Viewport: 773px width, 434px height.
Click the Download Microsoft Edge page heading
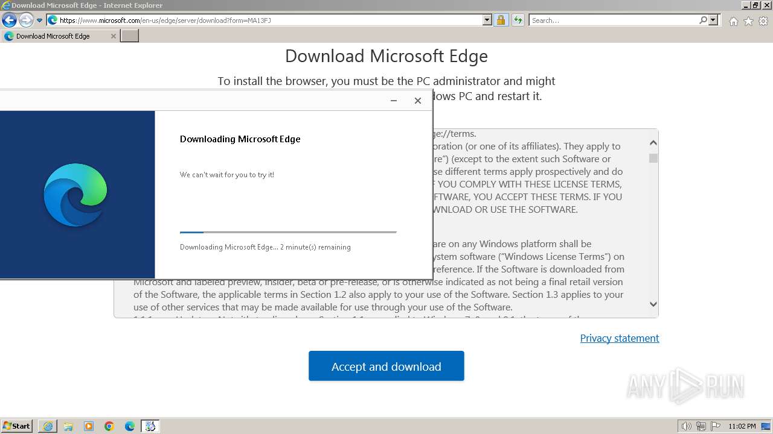pyautogui.click(x=386, y=56)
